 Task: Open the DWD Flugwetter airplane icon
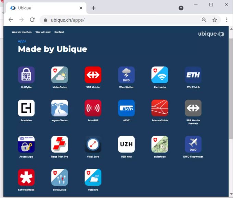[193, 144]
